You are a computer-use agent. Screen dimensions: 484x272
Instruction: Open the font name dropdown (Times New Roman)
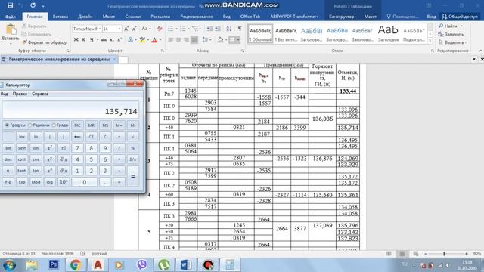(100, 29)
